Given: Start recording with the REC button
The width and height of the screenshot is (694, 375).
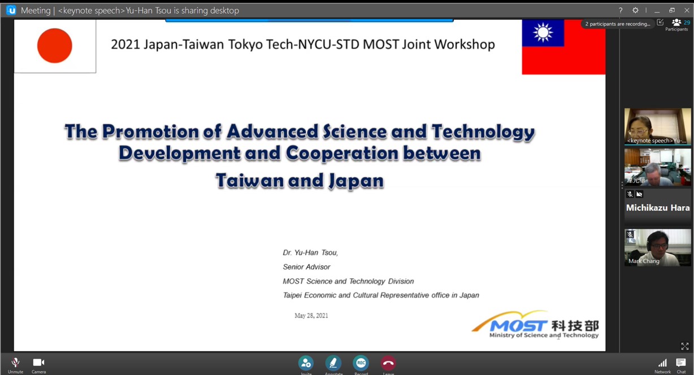Looking at the screenshot, I should (x=361, y=363).
